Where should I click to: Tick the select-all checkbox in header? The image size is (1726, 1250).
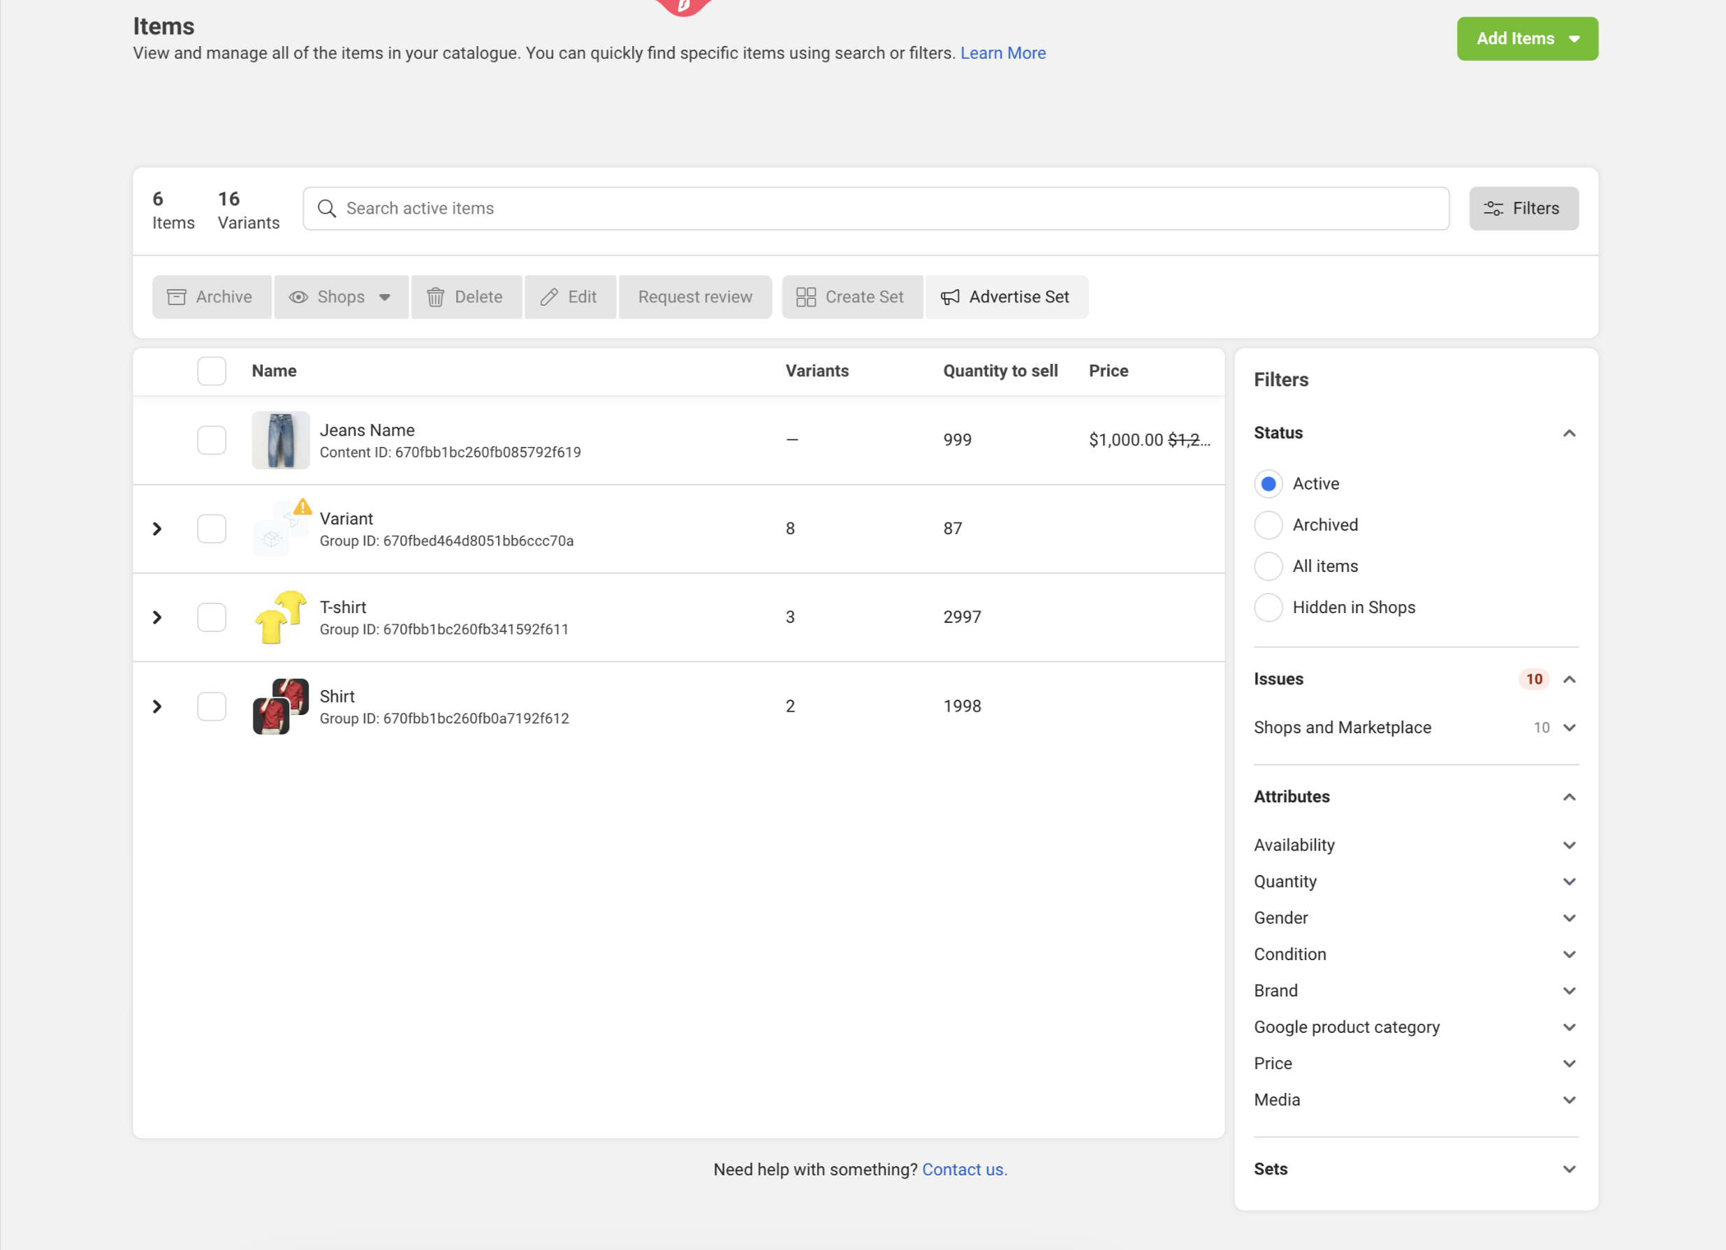(212, 371)
